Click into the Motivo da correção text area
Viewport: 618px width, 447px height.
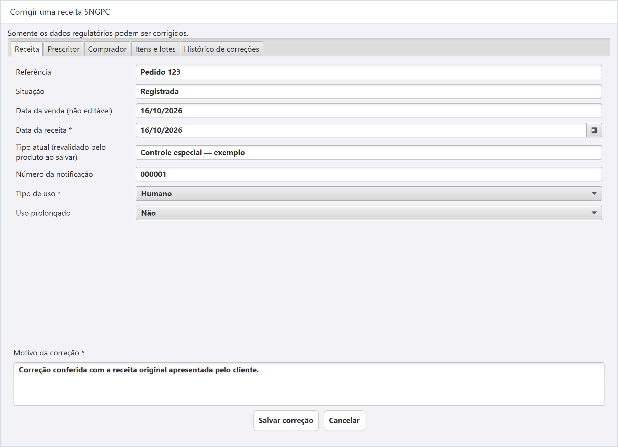coord(309,384)
